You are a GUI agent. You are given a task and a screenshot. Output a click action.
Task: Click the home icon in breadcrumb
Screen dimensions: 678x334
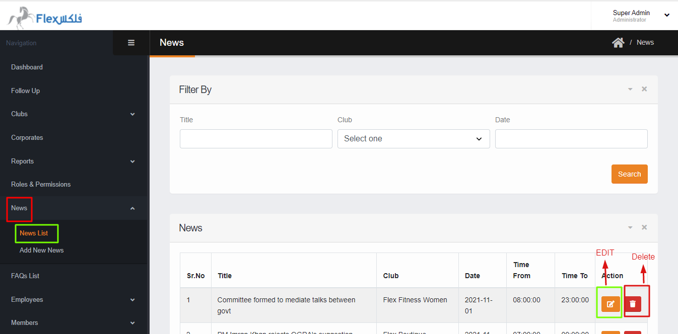pyautogui.click(x=618, y=43)
